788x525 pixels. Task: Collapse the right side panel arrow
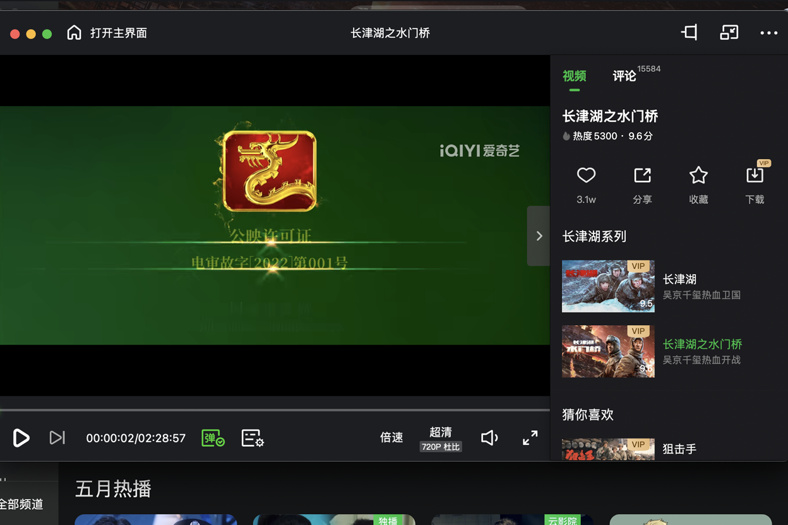tap(539, 236)
